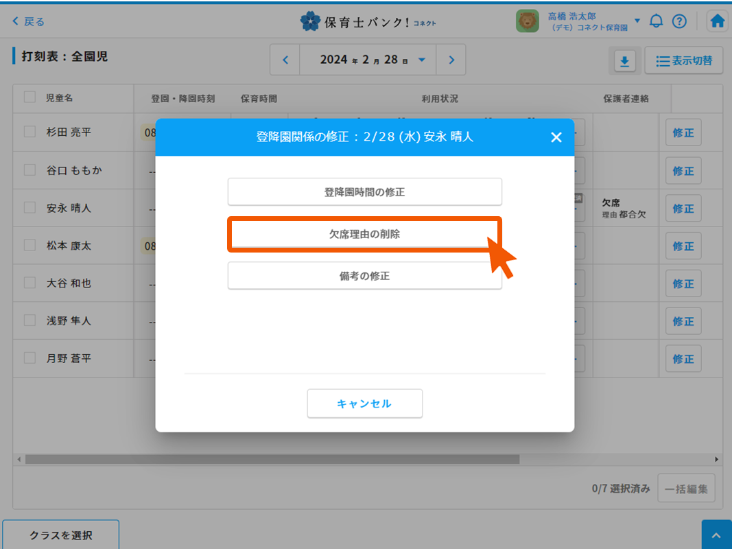Viewport: 732px width, 549px height.
Task: Click the lion user avatar
Action: click(527, 21)
